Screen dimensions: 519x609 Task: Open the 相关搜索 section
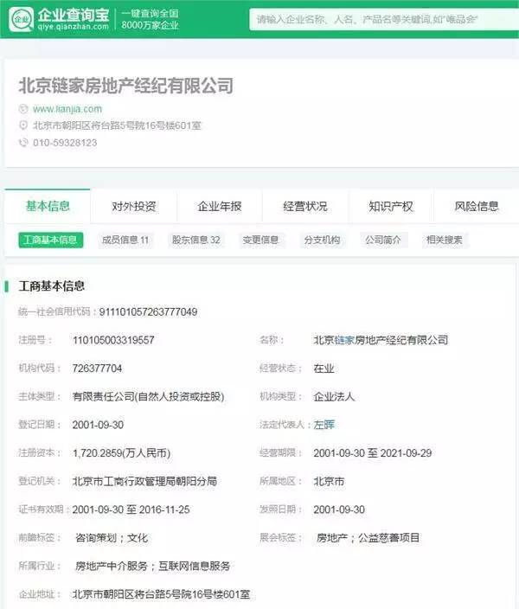click(x=445, y=240)
